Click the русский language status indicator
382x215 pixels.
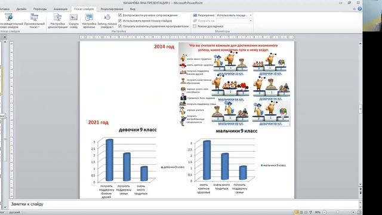click(x=14, y=213)
